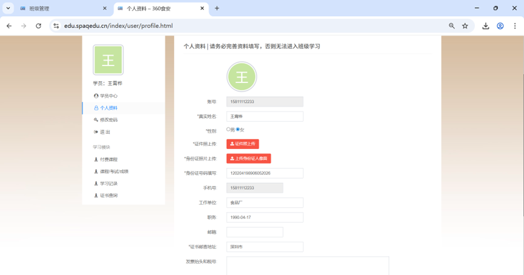The image size is (524, 275).
Task: Select 个人资料 in the sidebar menu
Action: [108, 108]
